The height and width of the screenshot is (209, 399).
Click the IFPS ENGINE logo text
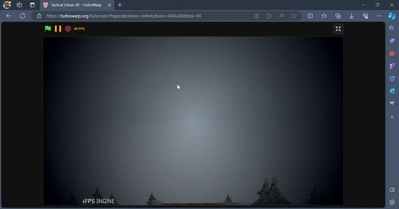[99, 201]
